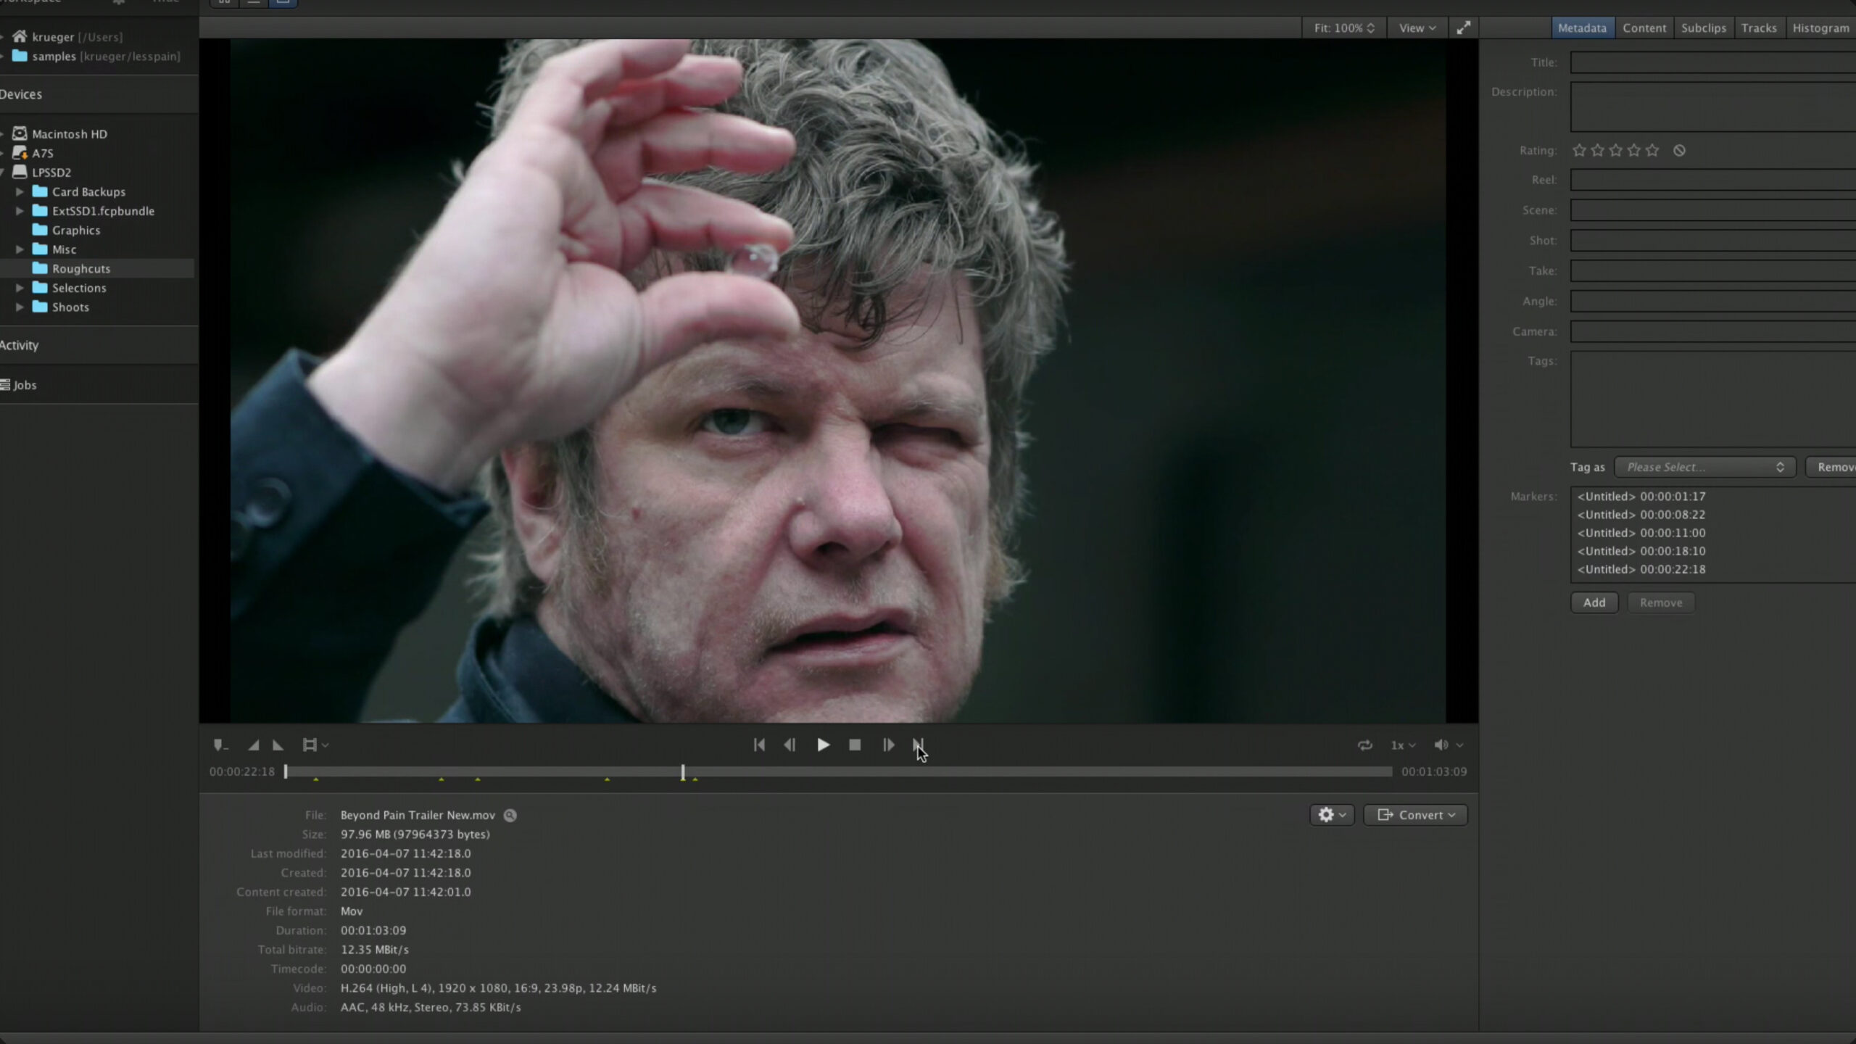This screenshot has height=1044, width=1856.
Task: Click into the Reel field
Action: point(1713,180)
